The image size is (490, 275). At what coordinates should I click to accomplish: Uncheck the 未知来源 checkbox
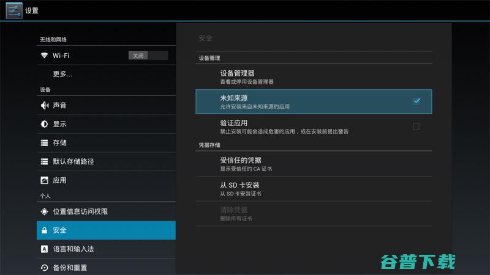click(417, 101)
